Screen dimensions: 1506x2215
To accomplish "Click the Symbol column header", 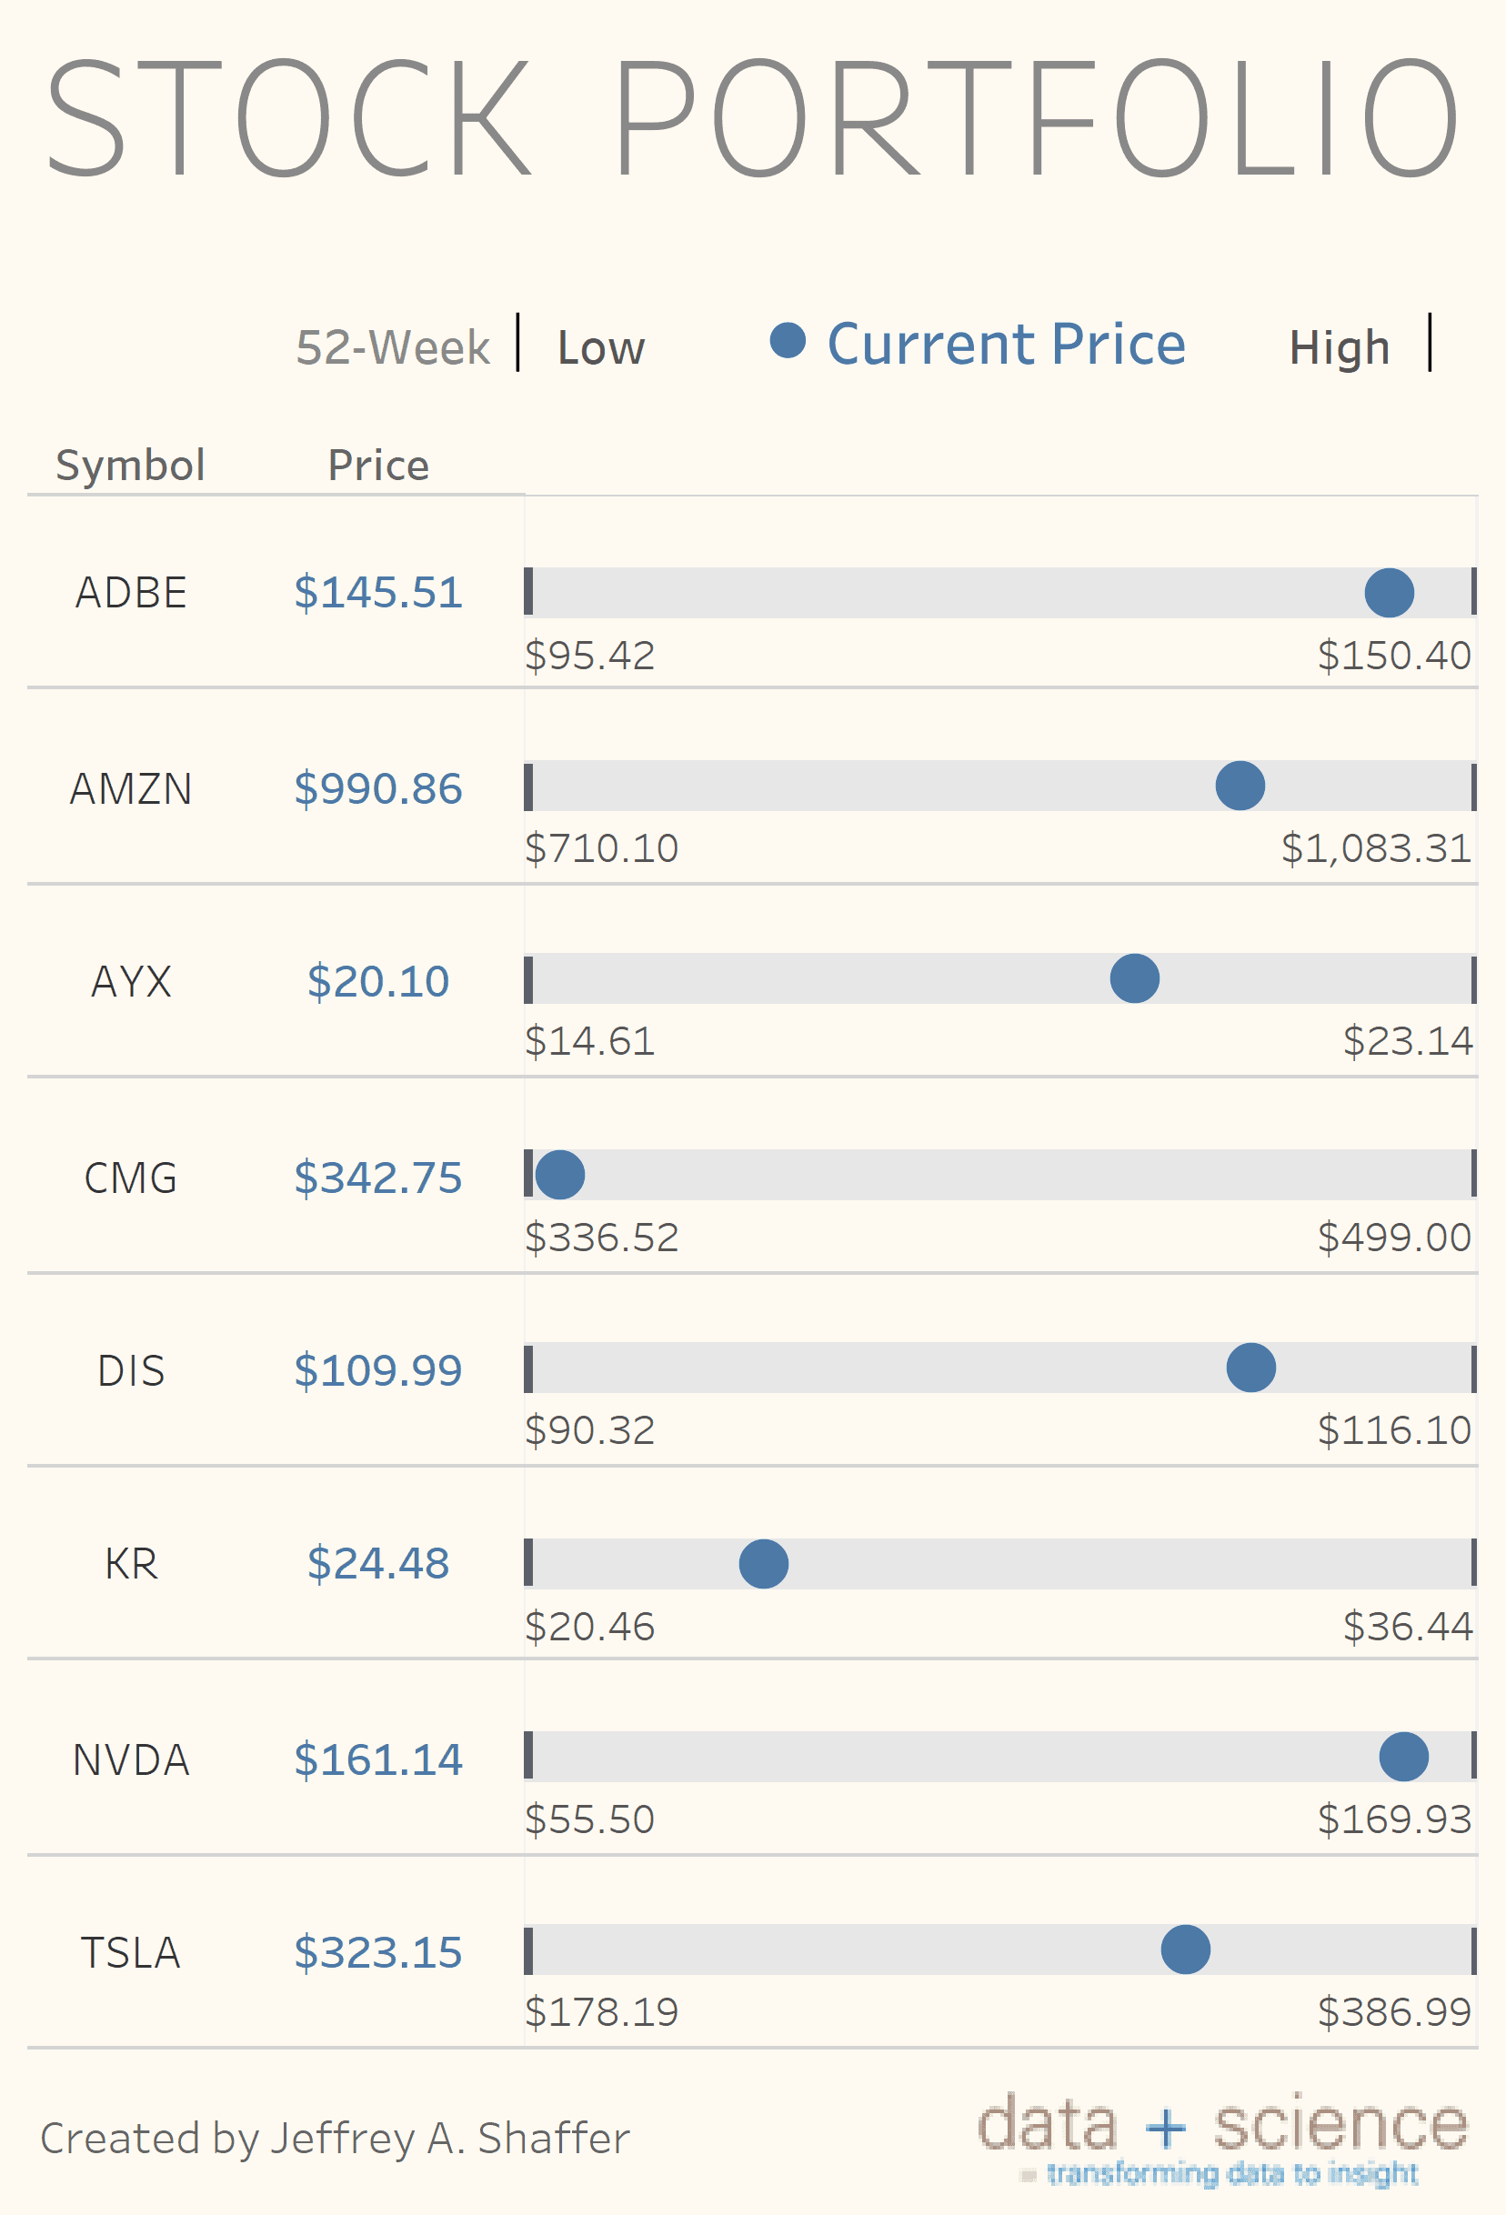I will coord(131,466).
